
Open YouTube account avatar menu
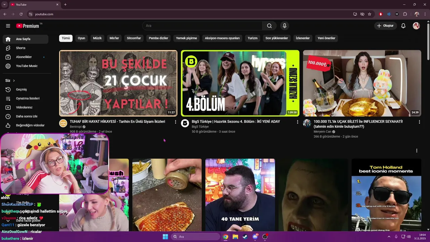[416, 26]
